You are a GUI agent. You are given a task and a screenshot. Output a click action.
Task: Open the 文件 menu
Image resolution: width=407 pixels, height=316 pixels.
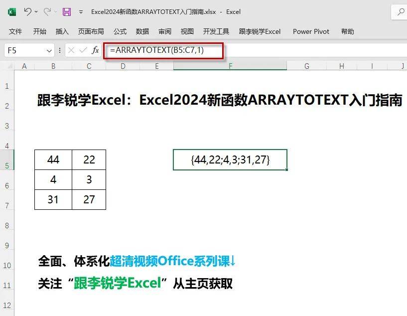pos(15,31)
